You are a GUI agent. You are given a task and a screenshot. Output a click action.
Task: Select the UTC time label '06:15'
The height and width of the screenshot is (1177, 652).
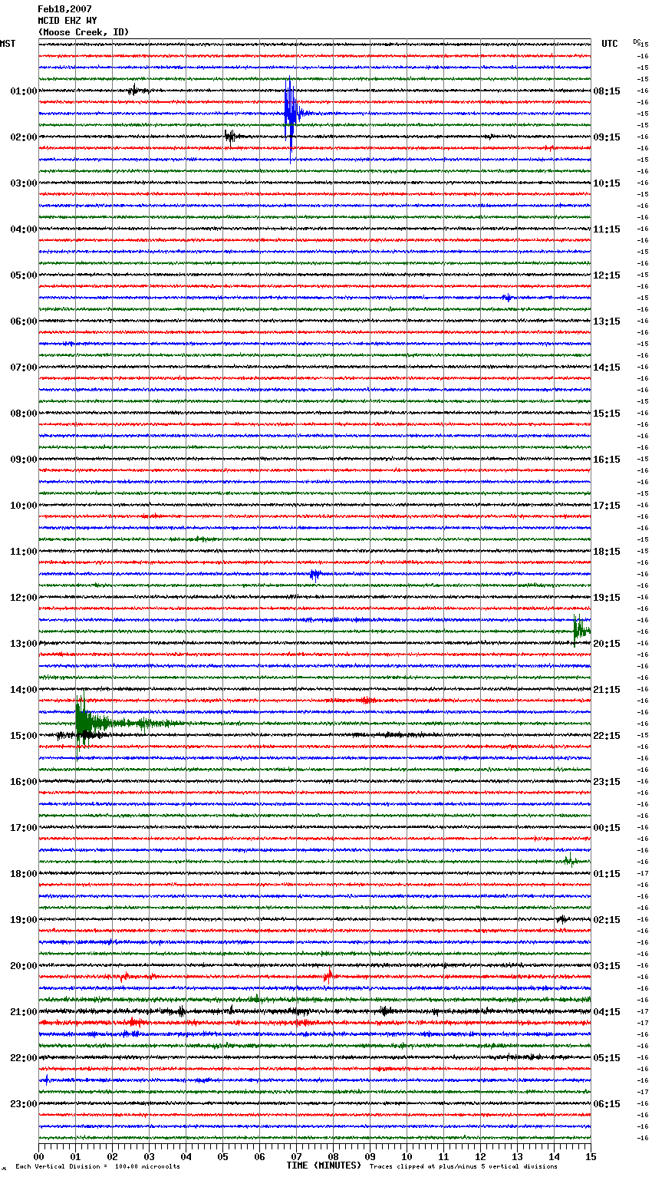coord(607,1104)
